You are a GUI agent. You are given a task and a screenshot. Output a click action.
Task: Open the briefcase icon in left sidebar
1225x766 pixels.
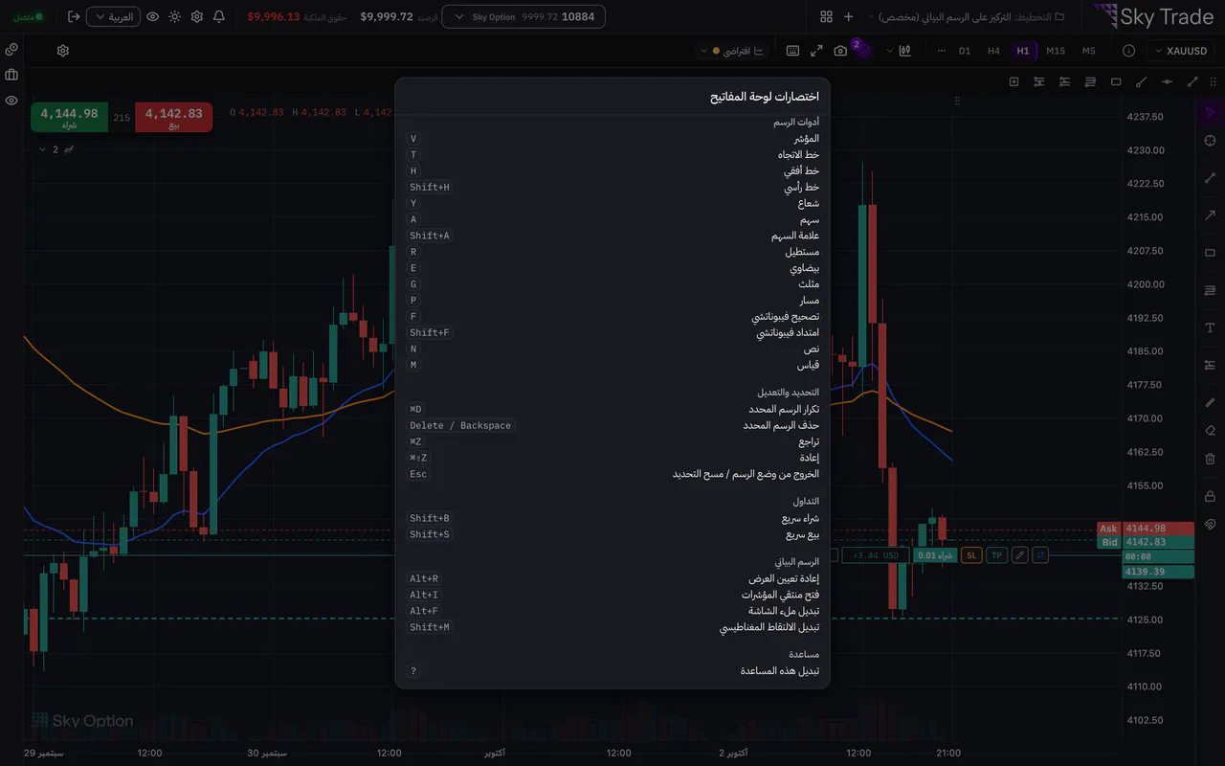tap(11, 75)
